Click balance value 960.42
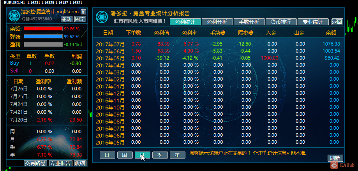Viewport: 358px width, 171px height. tap(332, 58)
